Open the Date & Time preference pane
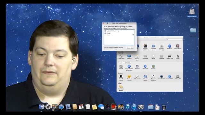This screenshot has width=205, height=115. pyautogui.click(x=137, y=77)
